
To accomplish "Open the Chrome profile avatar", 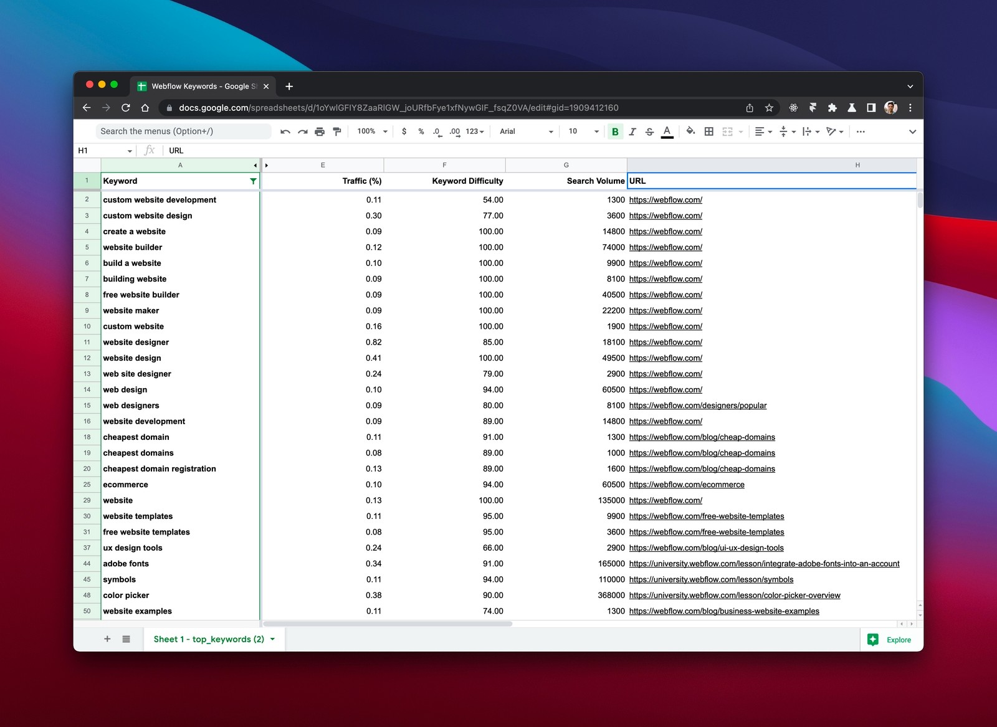I will tap(891, 108).
